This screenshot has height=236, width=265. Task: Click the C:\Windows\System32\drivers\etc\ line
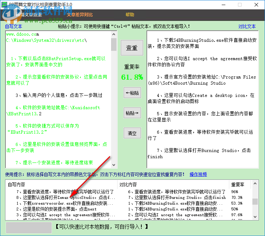click(x=46, y=40)
